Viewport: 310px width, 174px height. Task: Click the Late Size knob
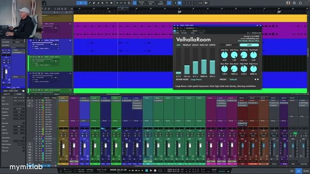point(224,55)
